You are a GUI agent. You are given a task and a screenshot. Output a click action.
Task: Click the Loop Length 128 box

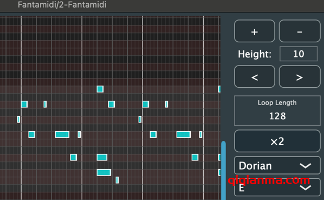[x=277, y=111]
